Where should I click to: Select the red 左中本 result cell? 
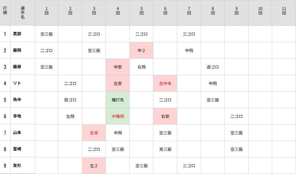(x=165, y=83)
